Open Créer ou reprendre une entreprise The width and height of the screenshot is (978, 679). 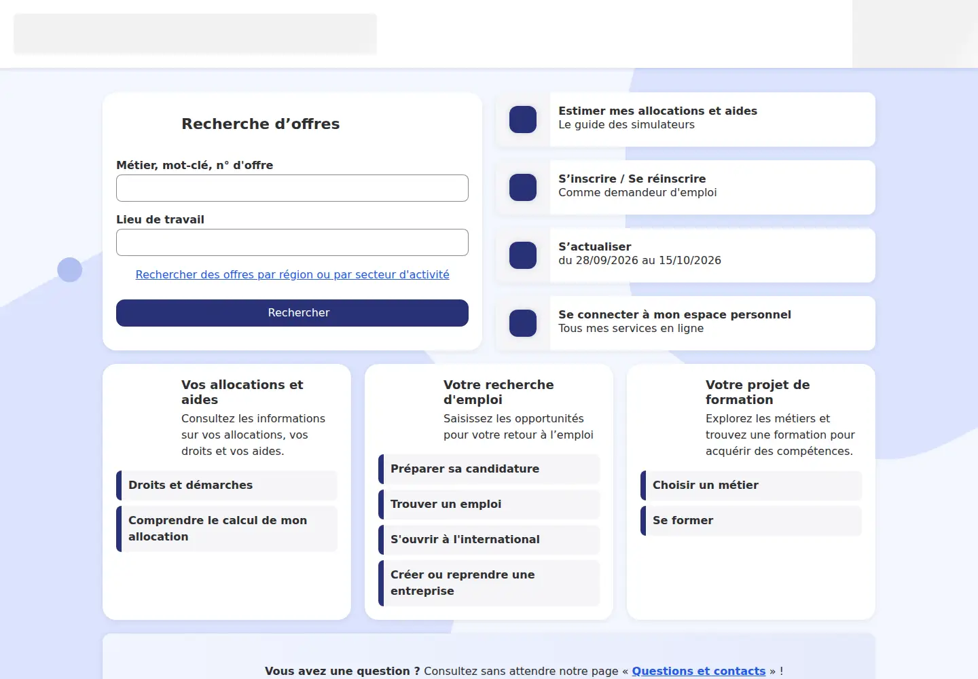coord(489,583)
